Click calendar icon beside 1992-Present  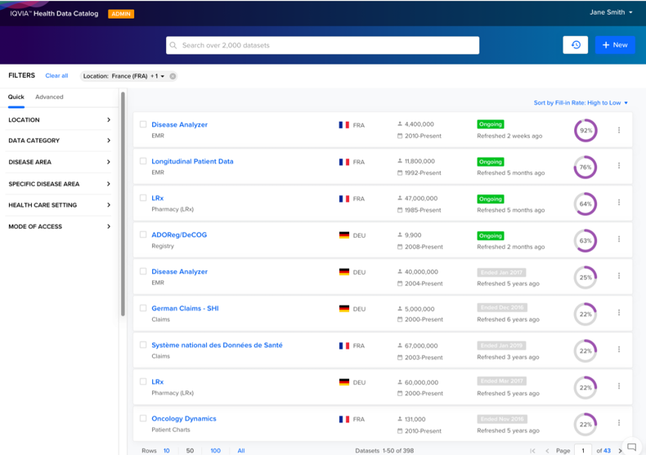click(400, 173)
